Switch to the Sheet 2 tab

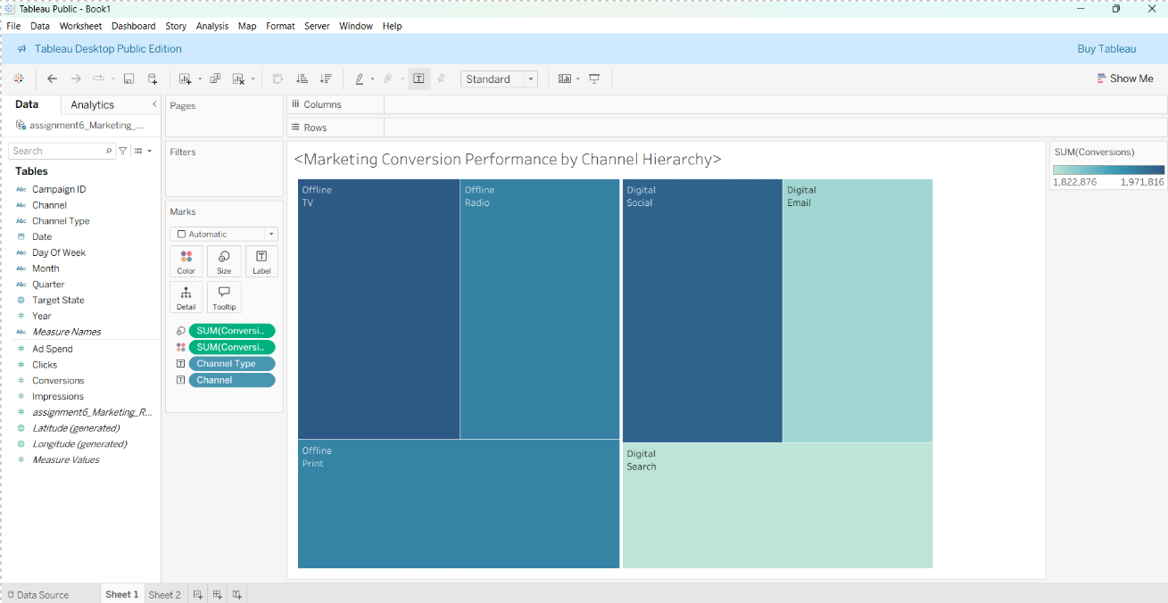[164, 595]
